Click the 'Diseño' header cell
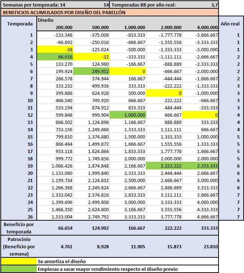This screenshot has width=244, height=273. tap(45, 20)
